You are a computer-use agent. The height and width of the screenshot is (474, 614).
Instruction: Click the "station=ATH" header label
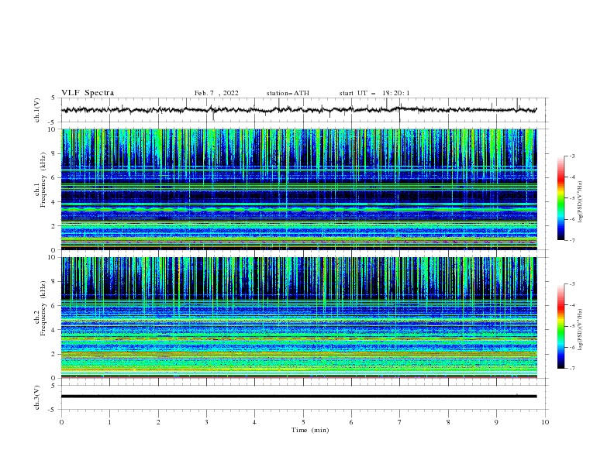[288, 93]
